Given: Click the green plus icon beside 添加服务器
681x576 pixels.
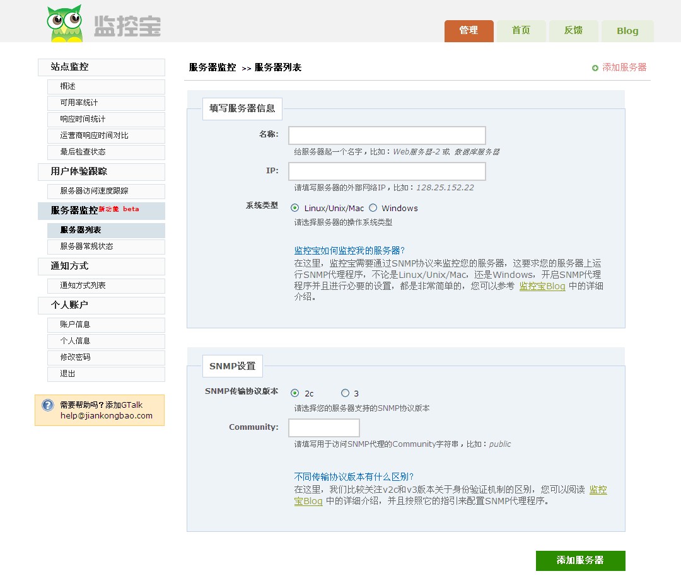Looking at the screenshot, I should (x=595, y=67).
